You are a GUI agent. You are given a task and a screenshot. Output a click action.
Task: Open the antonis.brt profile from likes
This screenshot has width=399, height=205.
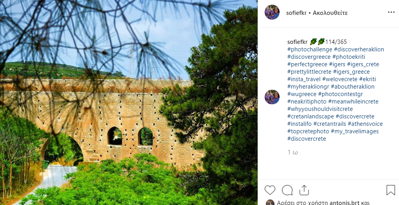(x=344, y=203)
